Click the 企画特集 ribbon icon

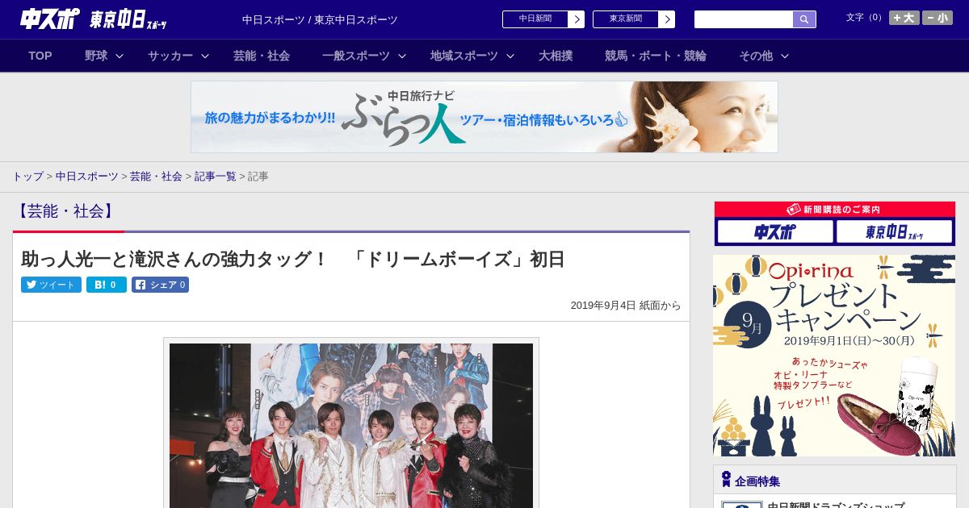pos(726,479)
